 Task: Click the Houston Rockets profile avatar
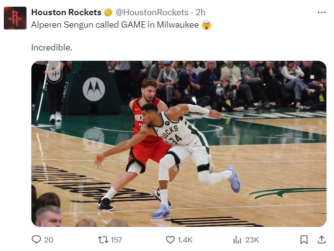(x=15, y=18)
